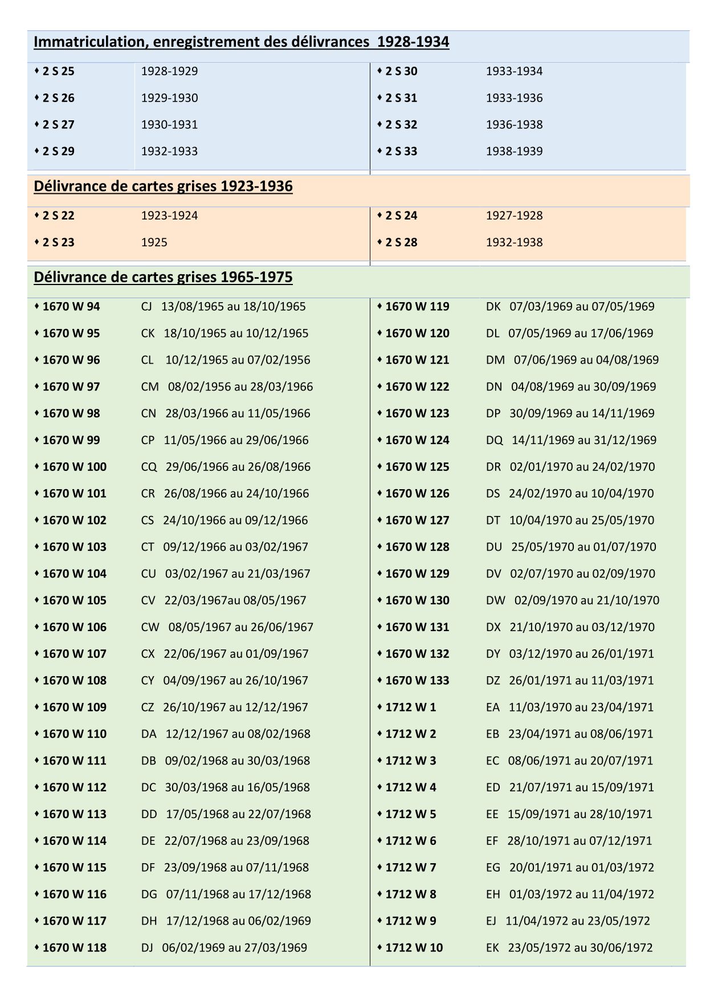This screenshot has height=1000, width=706.
Task: Click the heading 'Immatriculation, enregistrement des délivrances 1928-1934'
Action: click(241, 42)
